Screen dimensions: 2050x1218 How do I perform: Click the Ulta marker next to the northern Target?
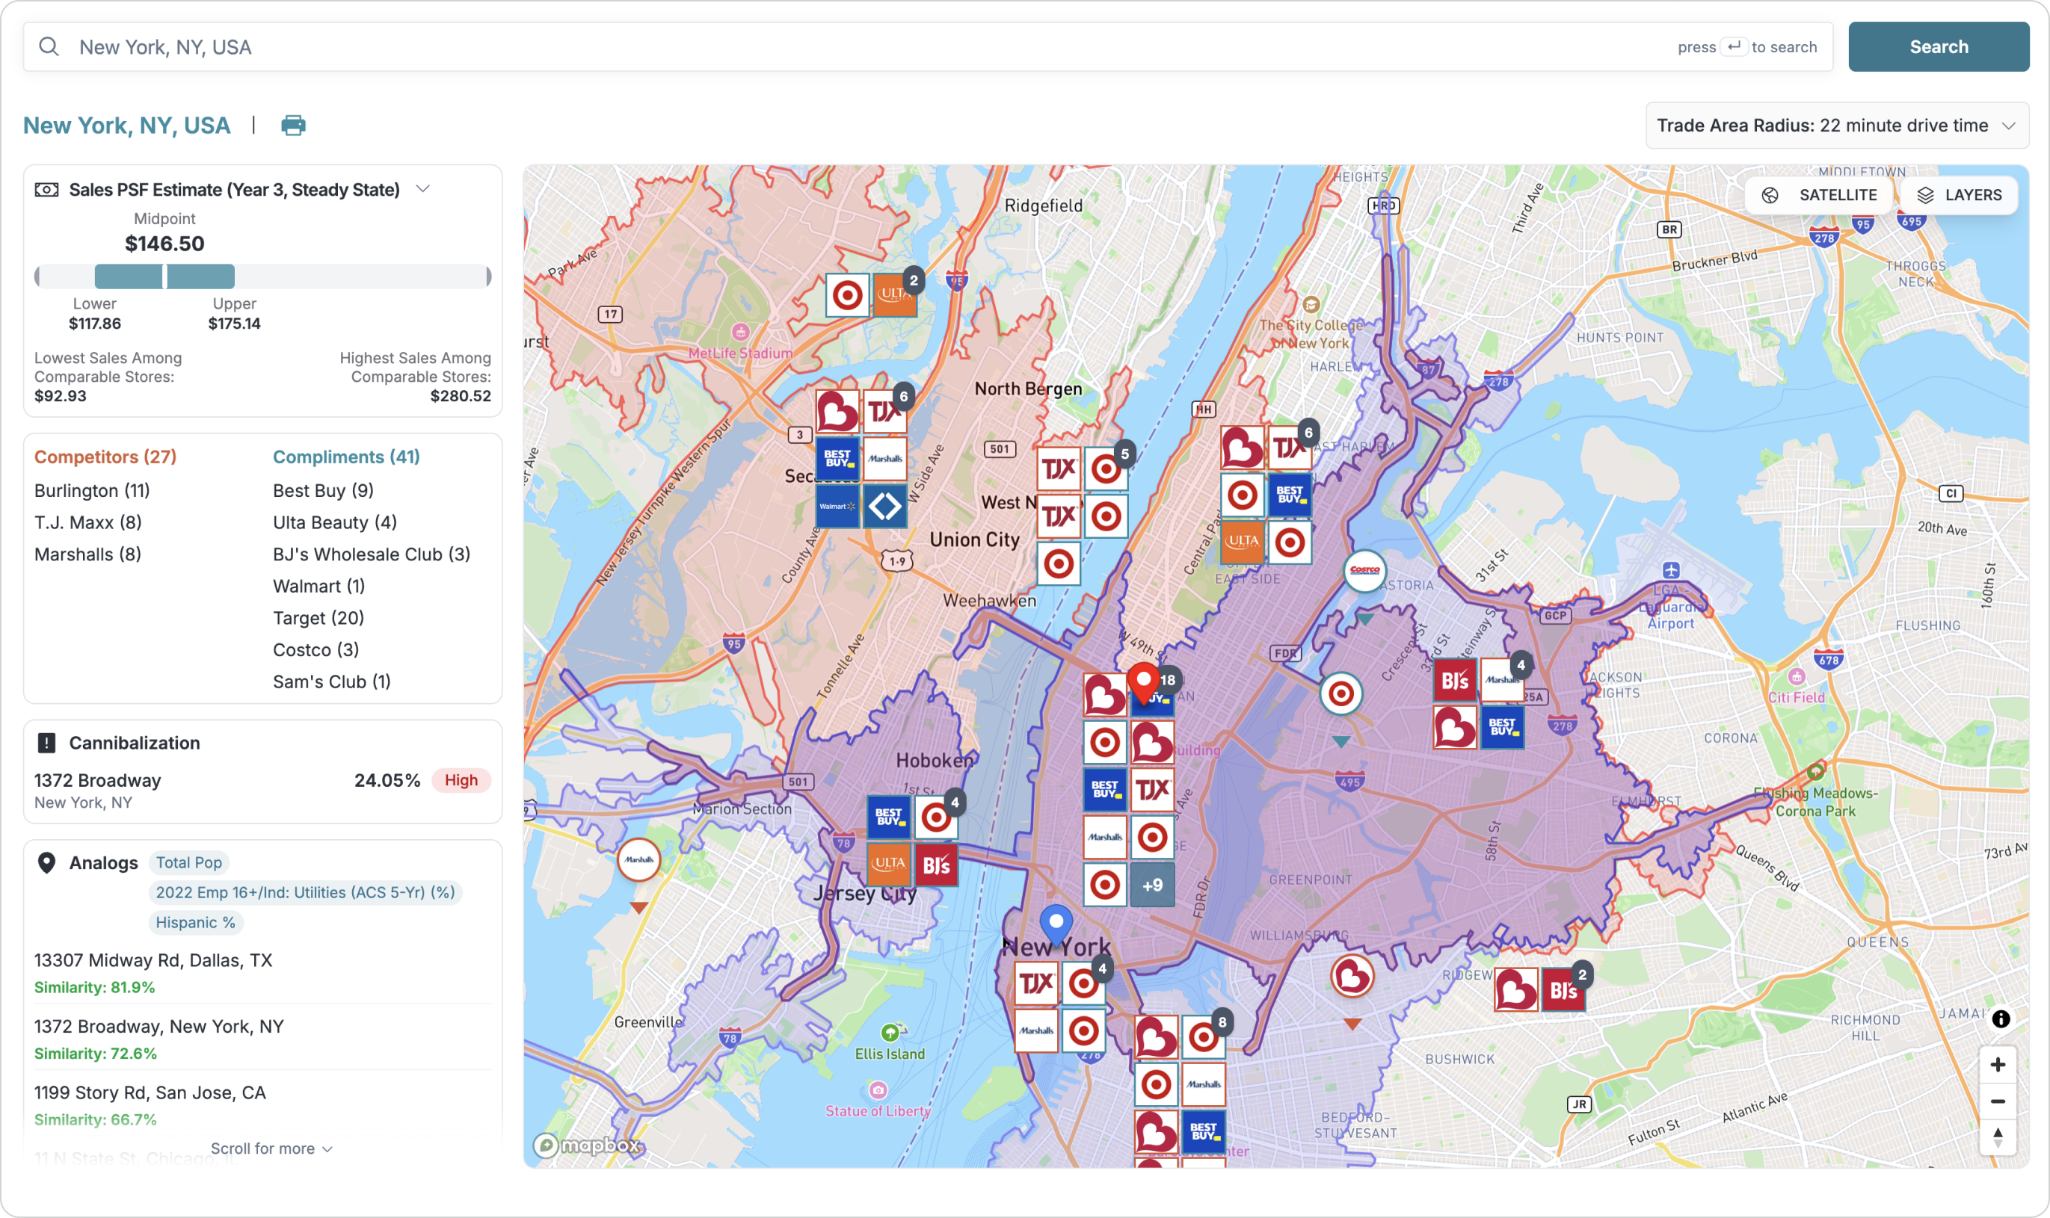894,295
